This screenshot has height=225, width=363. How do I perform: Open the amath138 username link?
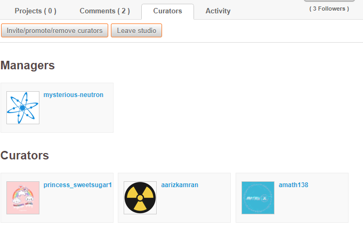[x=293, y=185]
